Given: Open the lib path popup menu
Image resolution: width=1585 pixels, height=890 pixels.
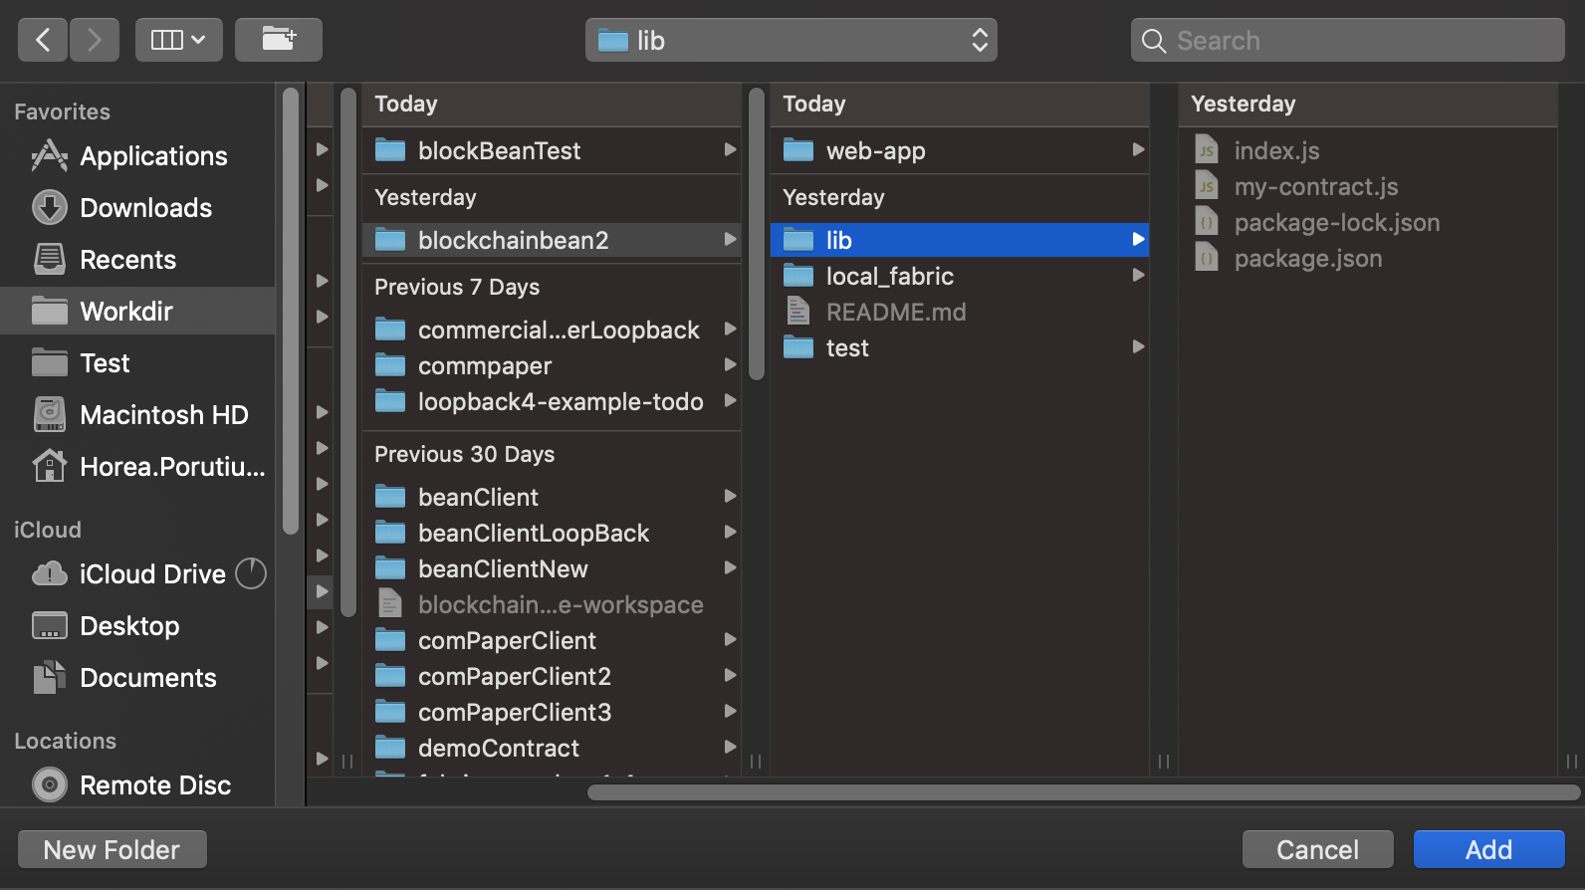Looking at the screenshot, I should click(x=792, y=40).
